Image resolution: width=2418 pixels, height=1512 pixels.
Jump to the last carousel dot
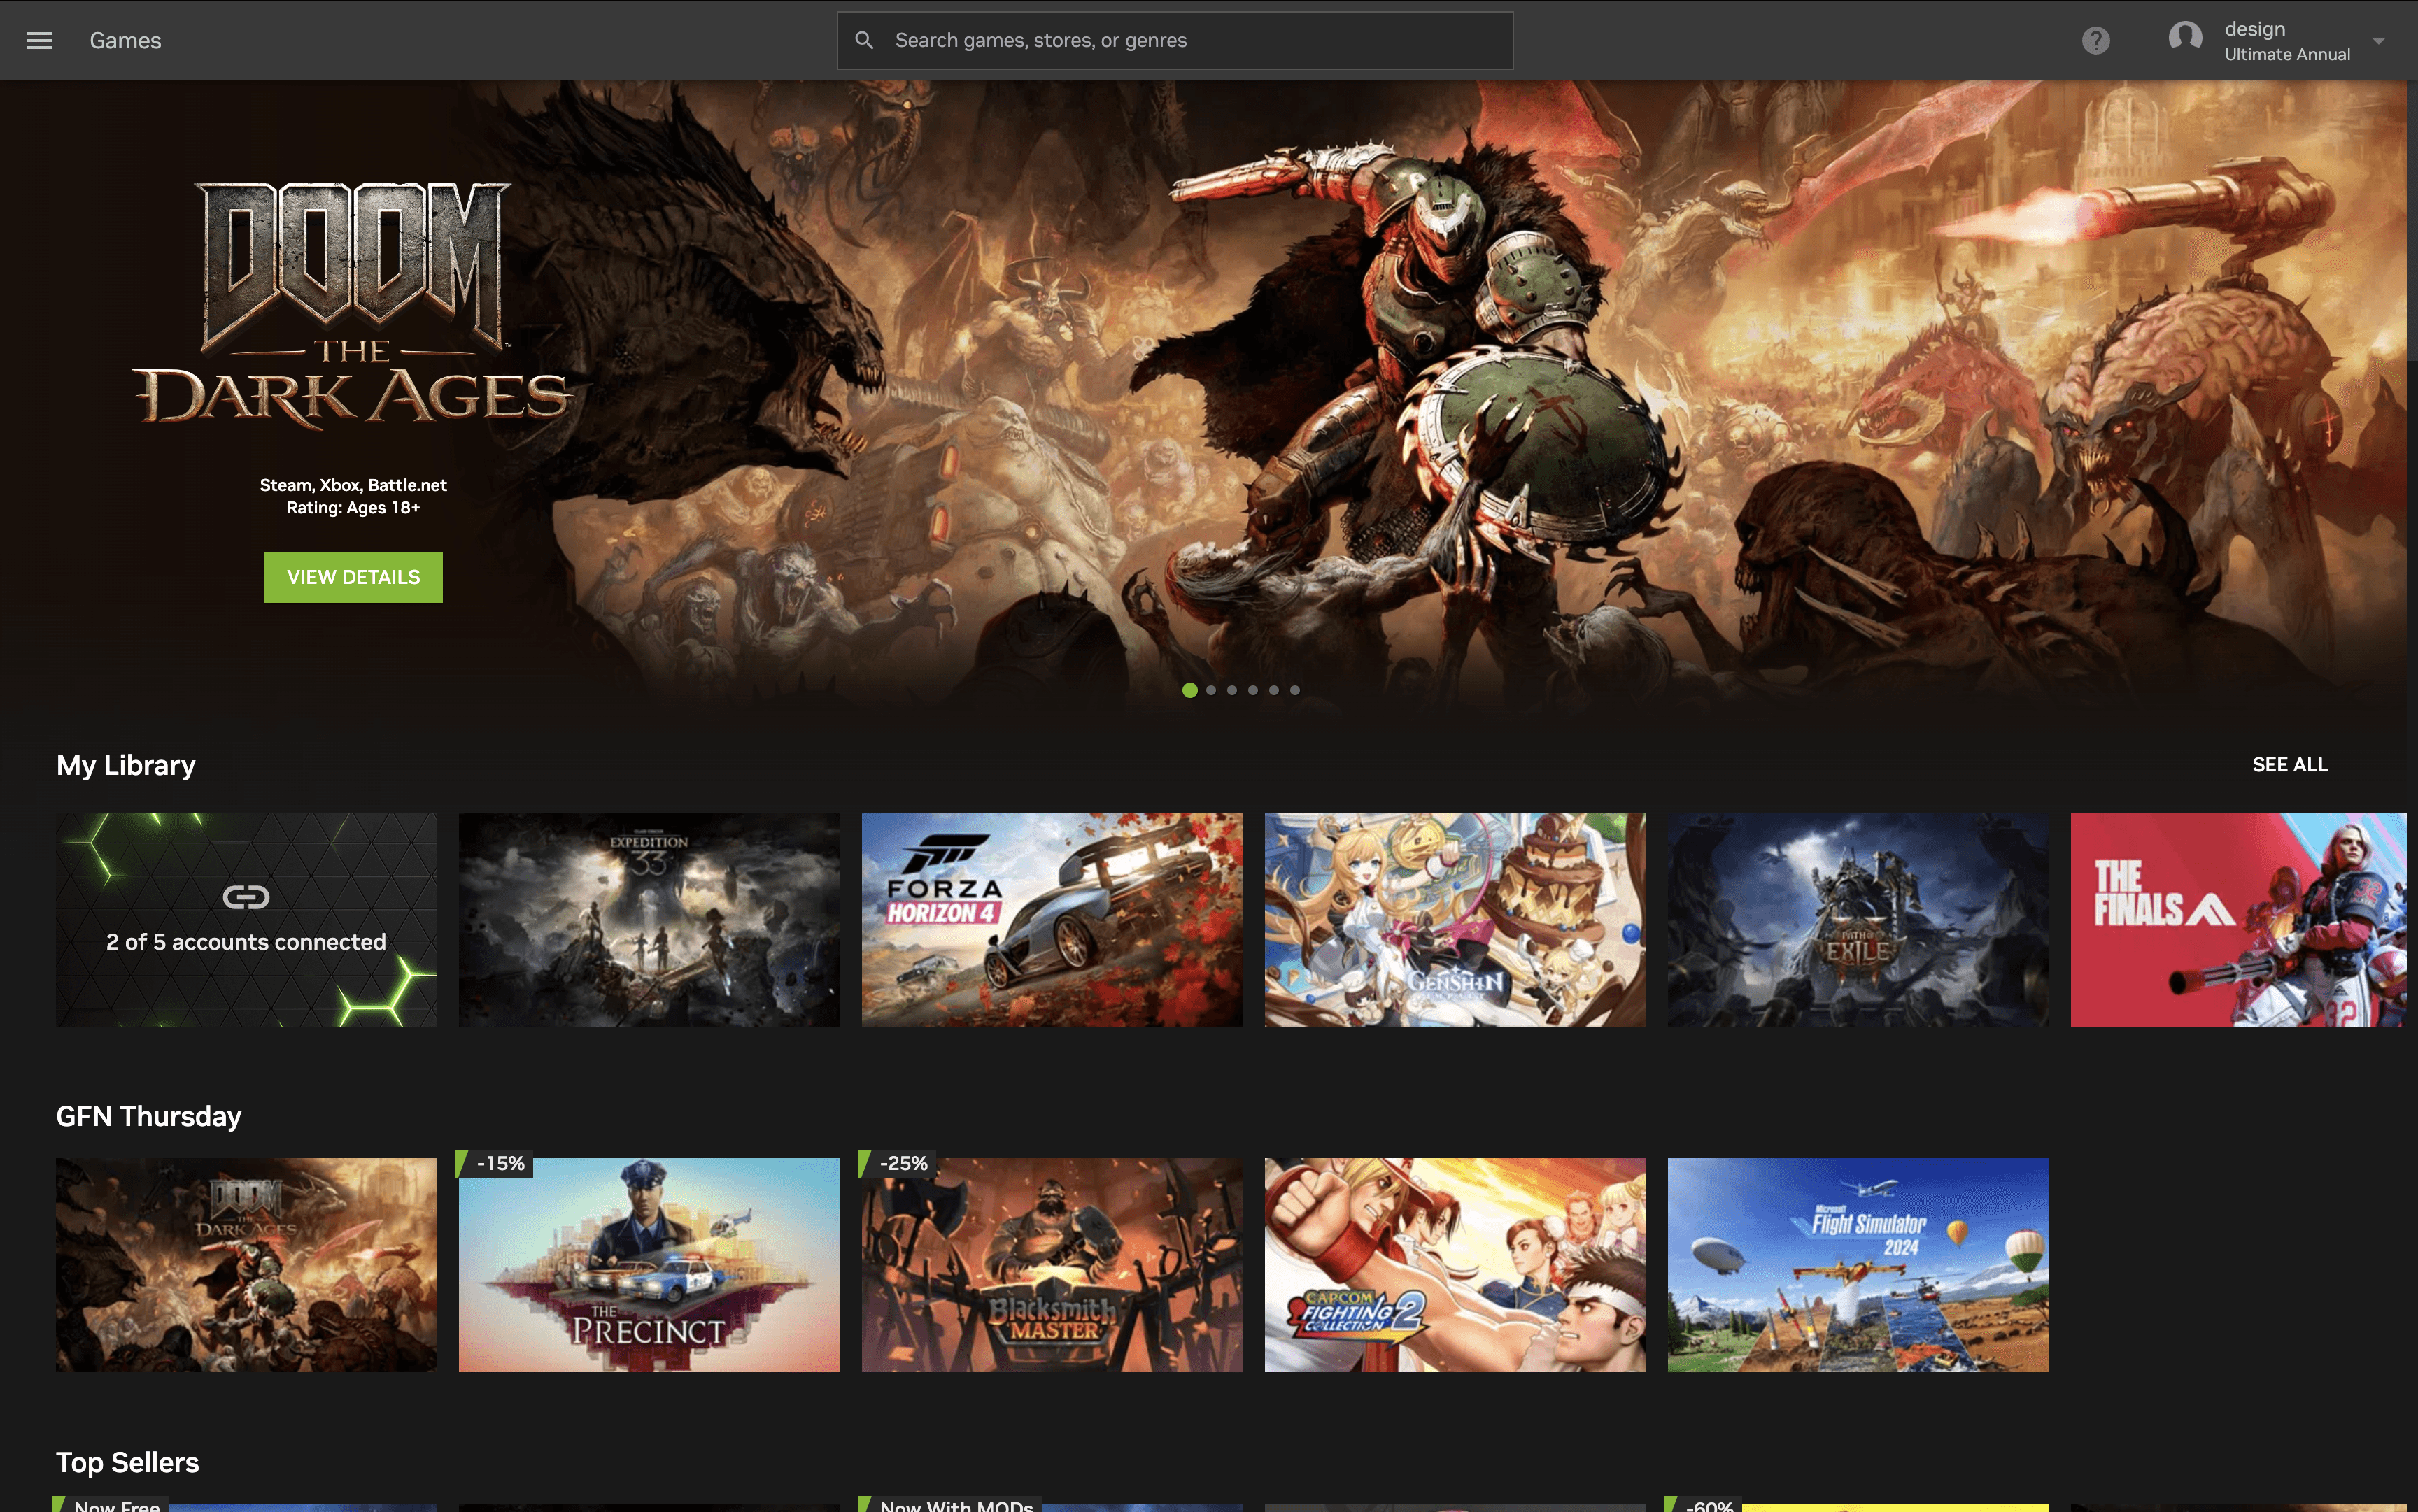pyautogui.click(x=1294, y=690)
